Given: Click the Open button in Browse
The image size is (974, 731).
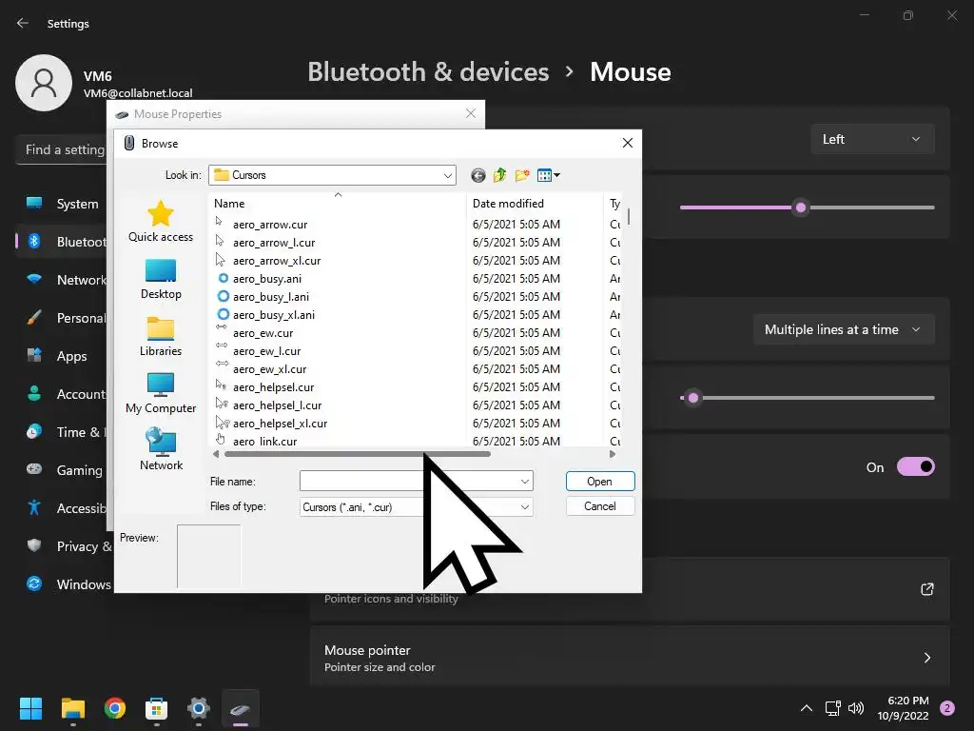Looking at the screenshot, I should pos(600,481).
